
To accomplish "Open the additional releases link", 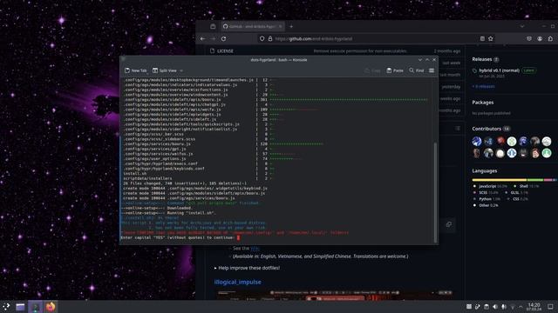I will pos(483,86).
